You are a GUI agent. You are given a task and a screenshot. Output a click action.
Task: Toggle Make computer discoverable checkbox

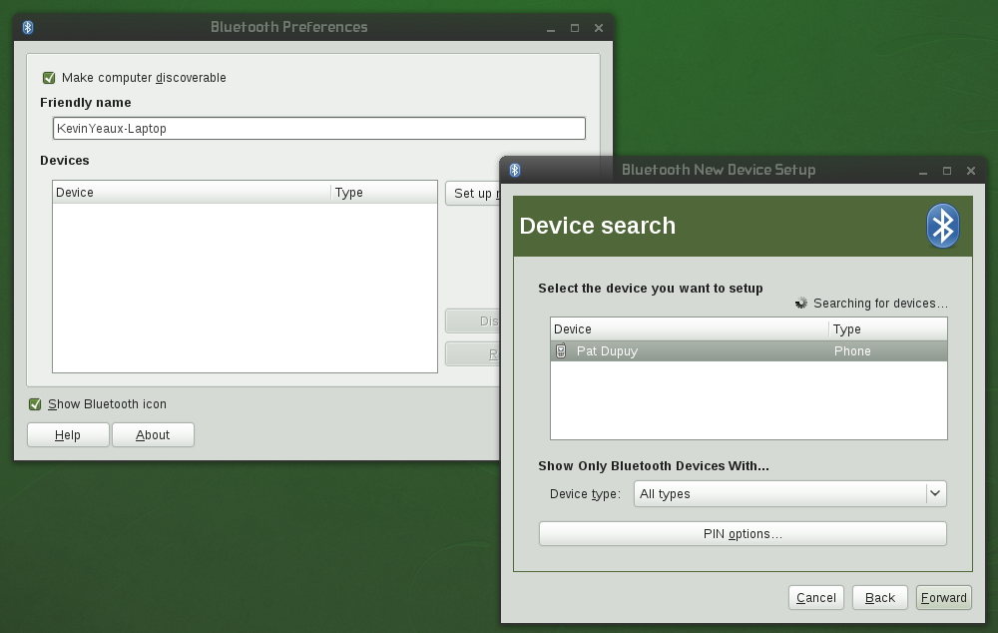pos(49,78)
